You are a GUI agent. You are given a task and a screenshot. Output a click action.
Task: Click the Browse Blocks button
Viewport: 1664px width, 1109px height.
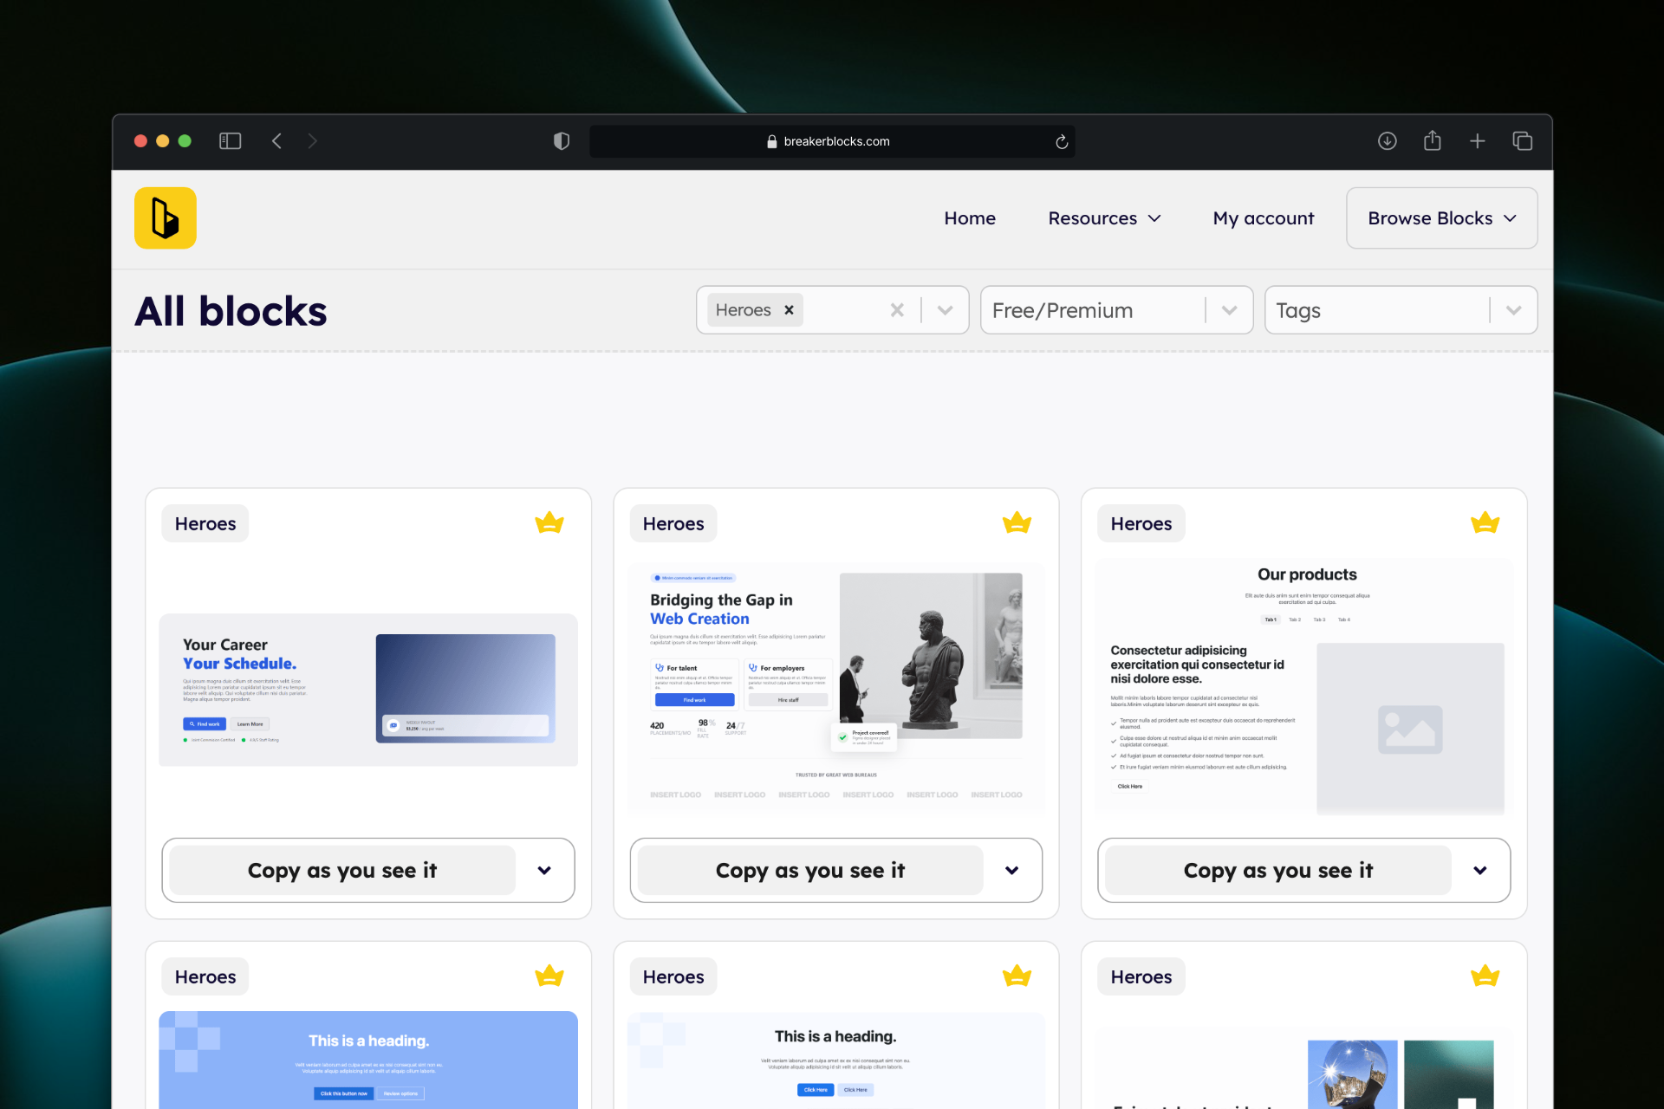coord(1441,218)
